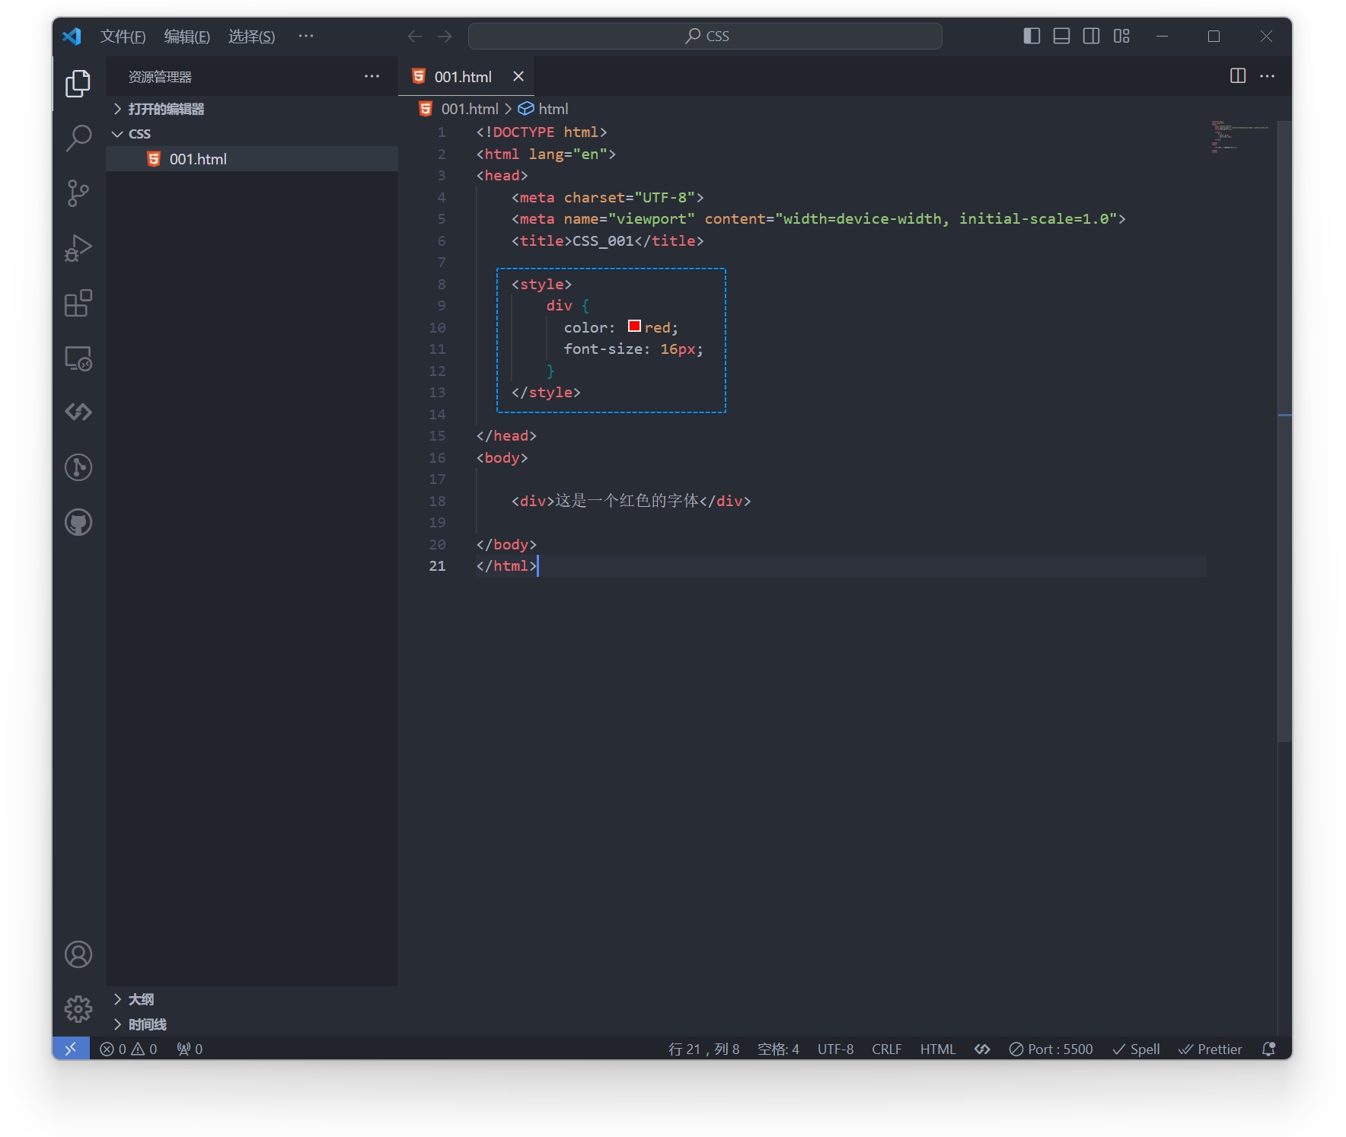Click Prettier in the status bar
Viewport: 1346px width, 1137px height.
(1210, 1049)
